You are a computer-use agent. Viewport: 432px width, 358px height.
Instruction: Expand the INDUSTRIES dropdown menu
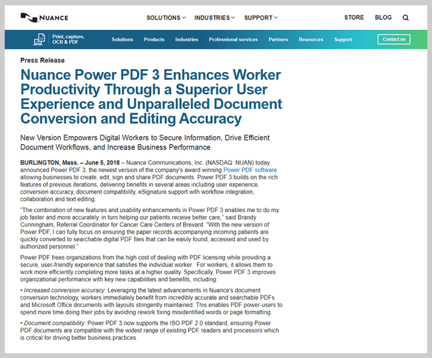215,18
